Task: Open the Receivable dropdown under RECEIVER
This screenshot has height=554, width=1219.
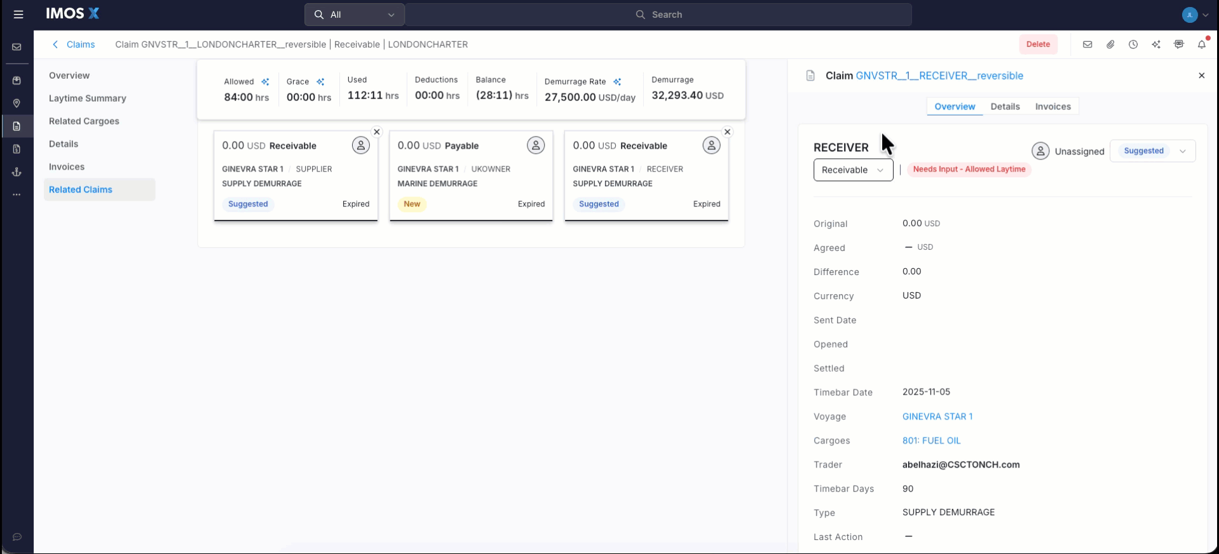Action: click(x=853, y=170)
